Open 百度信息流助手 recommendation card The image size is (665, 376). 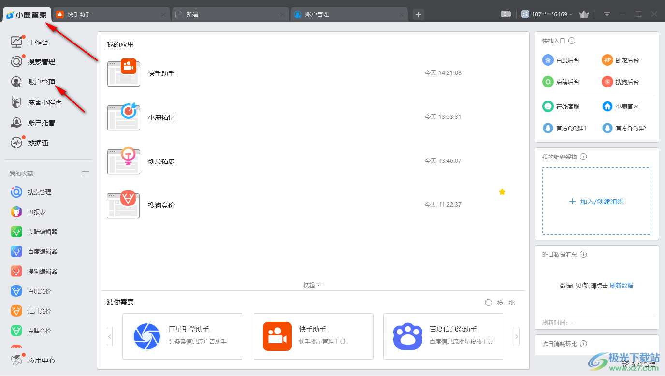click(x=444, y=336)
